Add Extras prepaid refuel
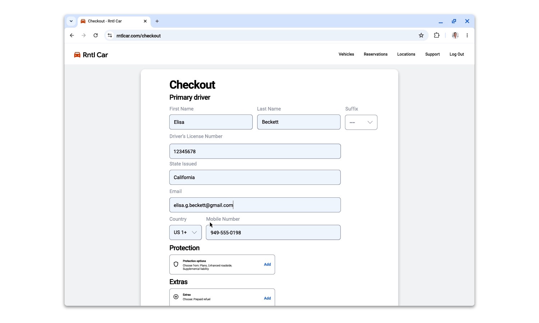539x323 pixels. coord(267,298)
